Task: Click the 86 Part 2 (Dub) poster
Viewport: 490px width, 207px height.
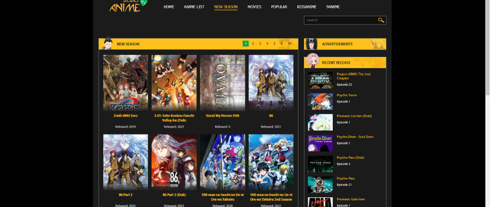Action: (x=174, y=162)
